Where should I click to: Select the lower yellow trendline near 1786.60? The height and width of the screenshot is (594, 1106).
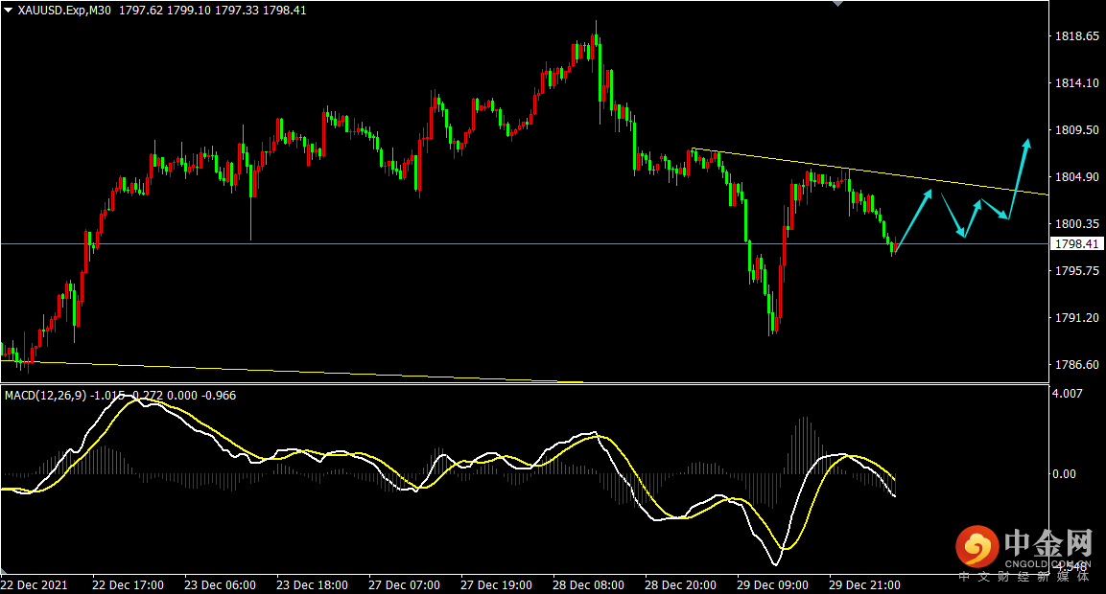pyautogui.click(x=292, y=372)
